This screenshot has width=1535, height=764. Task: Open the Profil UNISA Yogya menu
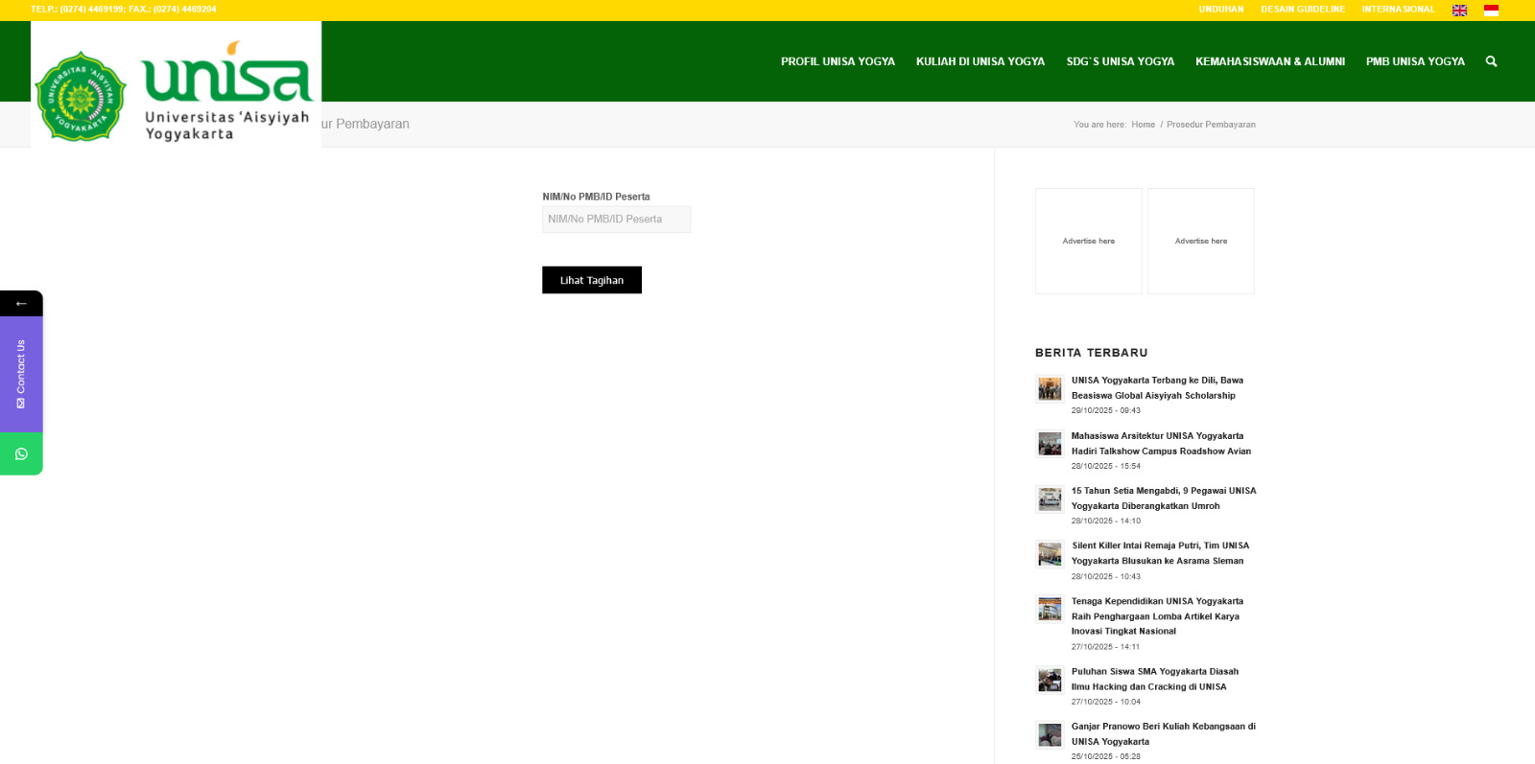click(838, 61)
